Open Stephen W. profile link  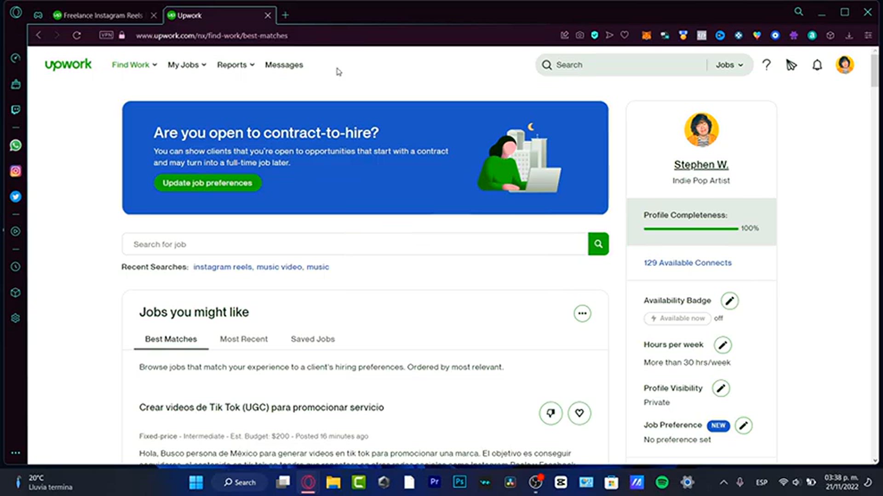coord(701,164)
